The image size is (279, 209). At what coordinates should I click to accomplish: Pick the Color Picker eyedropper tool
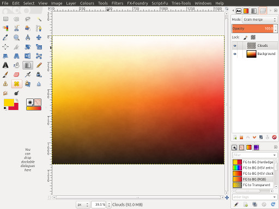[5, 38]
